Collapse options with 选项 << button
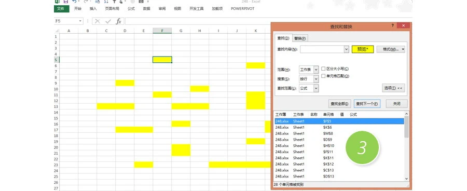Viewport: 467px width, 191px height. [x=393, y=88]
